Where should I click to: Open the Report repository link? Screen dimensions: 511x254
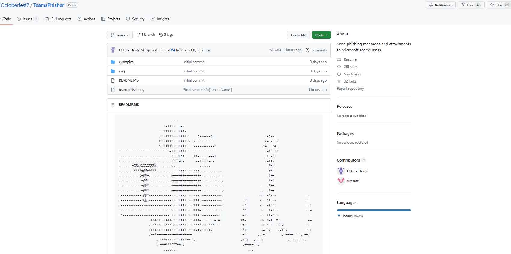[350, 89]
